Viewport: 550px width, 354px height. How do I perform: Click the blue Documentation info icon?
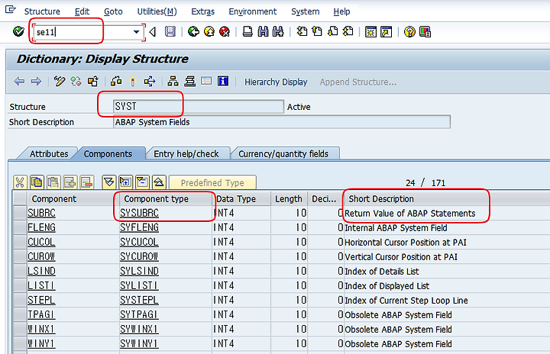pyautogui.click(x=223, y=82)
